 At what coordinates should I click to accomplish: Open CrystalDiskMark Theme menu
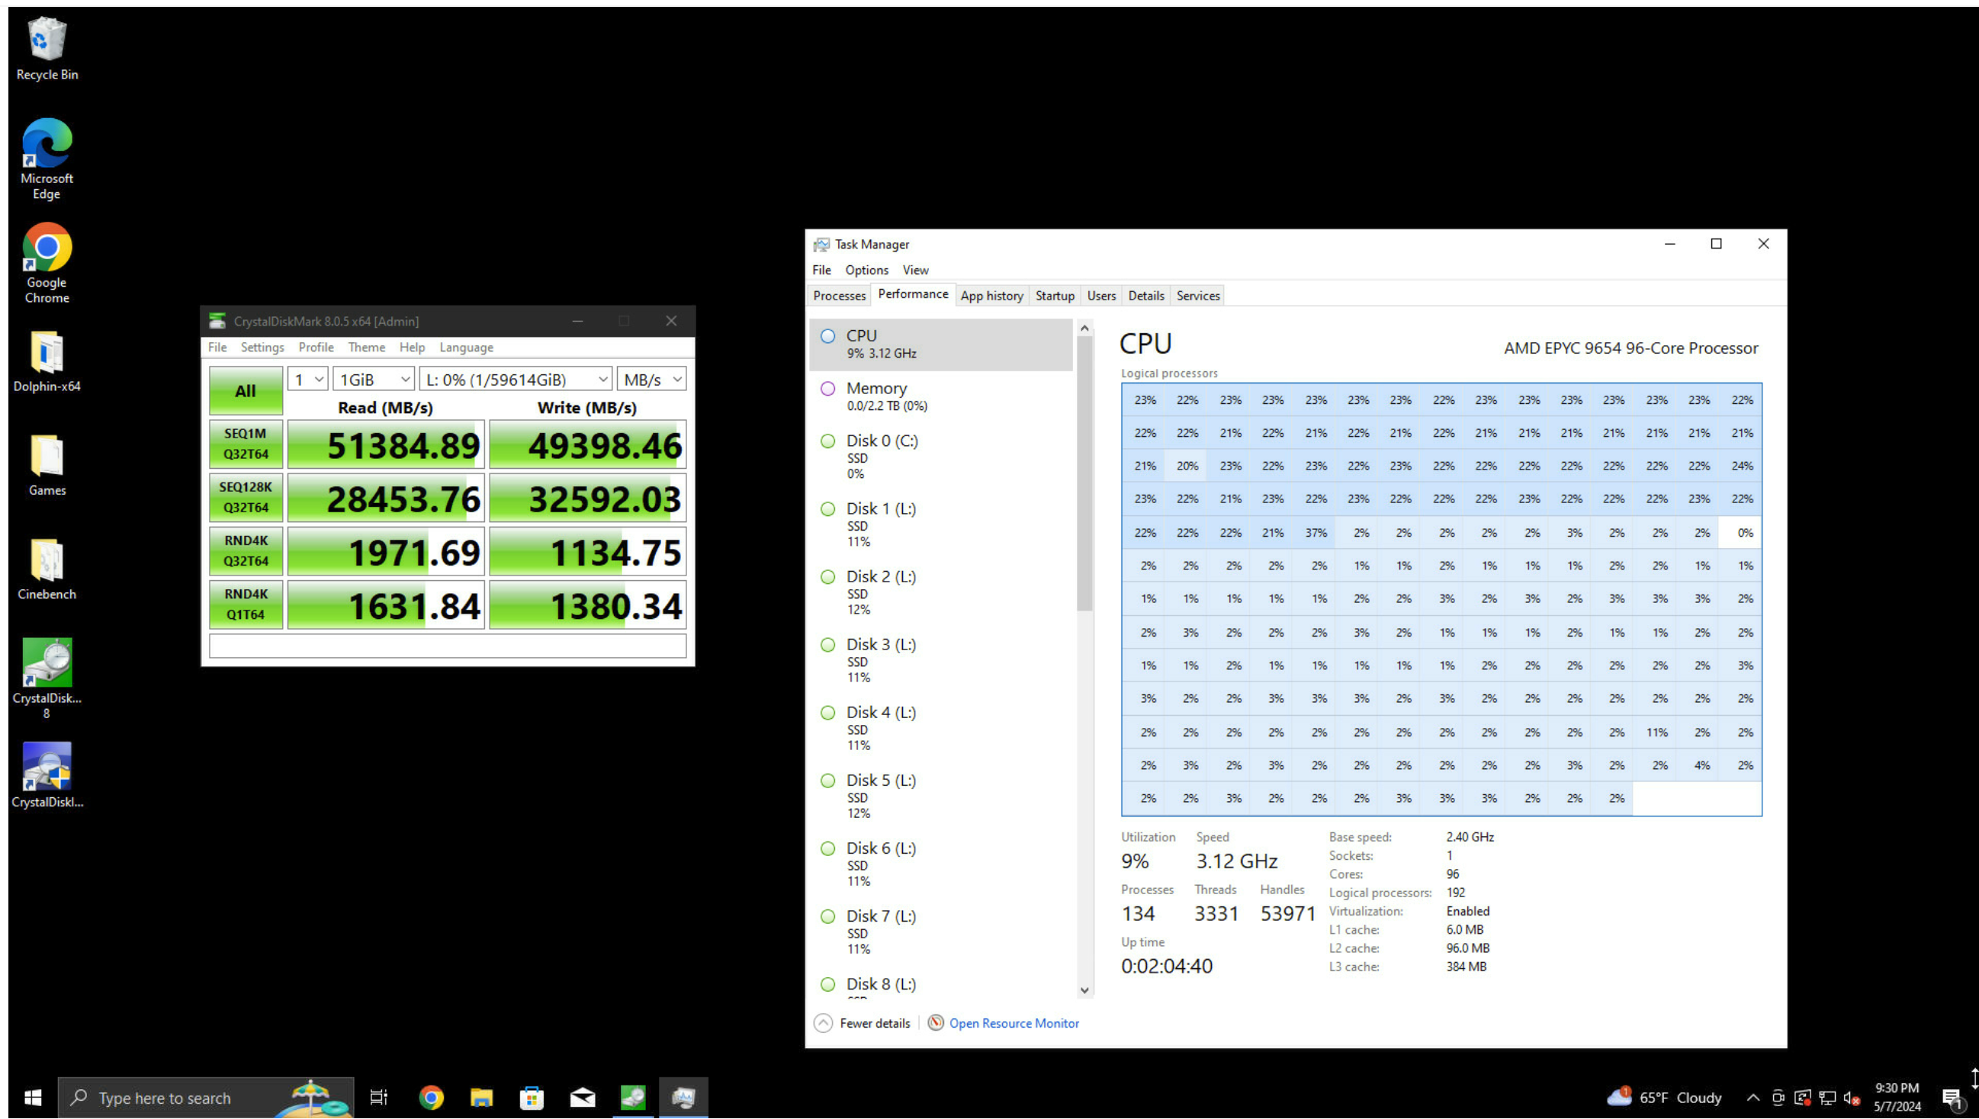click(x=367, y=348)
